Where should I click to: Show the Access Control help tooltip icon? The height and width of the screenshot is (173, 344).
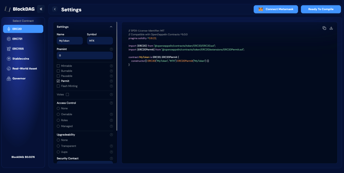coord(111,103)
